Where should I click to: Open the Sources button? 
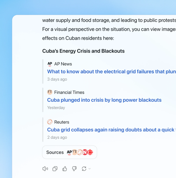[55, 152]
